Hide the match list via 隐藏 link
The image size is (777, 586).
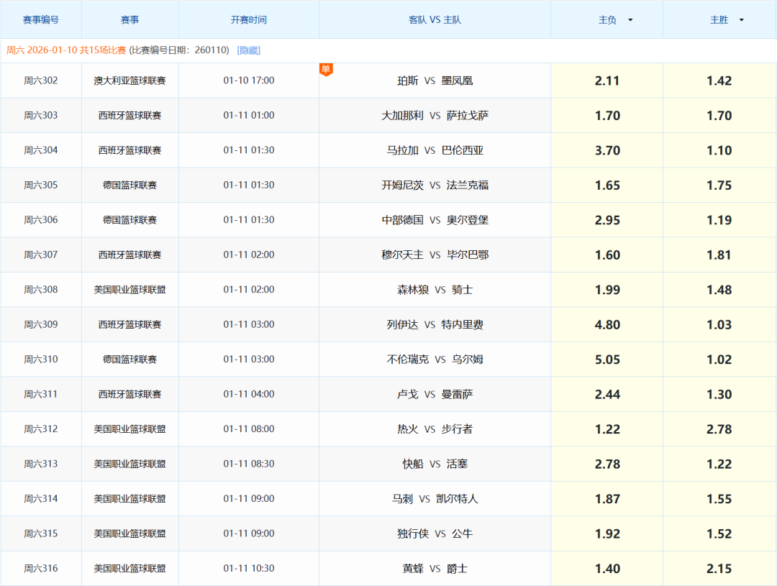pyautogui.click(x=249, y=50)
